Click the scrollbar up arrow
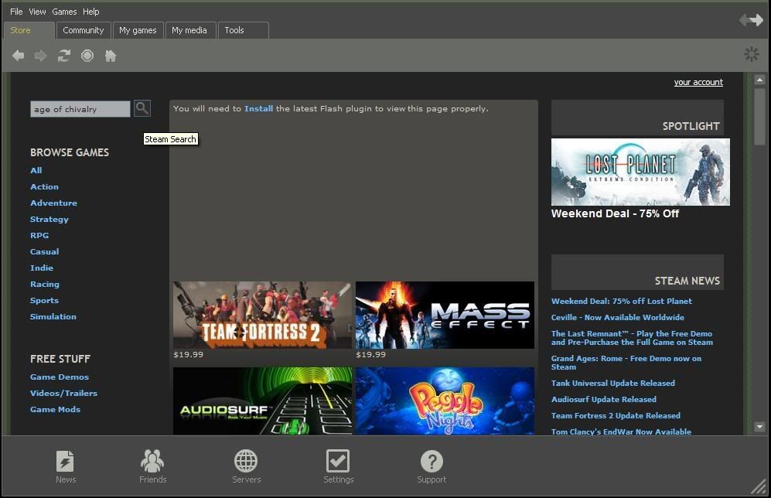 point(759,80)
